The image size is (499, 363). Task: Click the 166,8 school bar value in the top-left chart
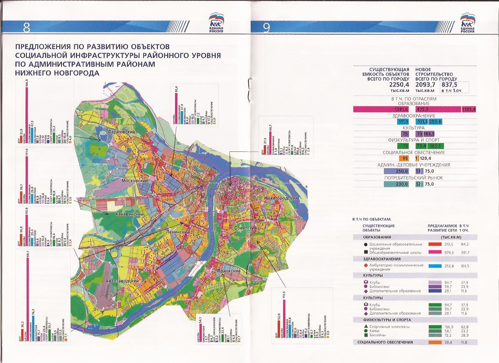coord(27,83)
